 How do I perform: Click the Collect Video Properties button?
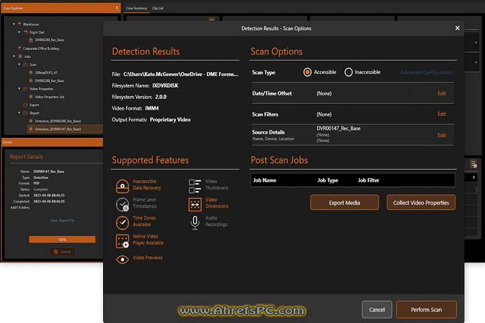421,203
